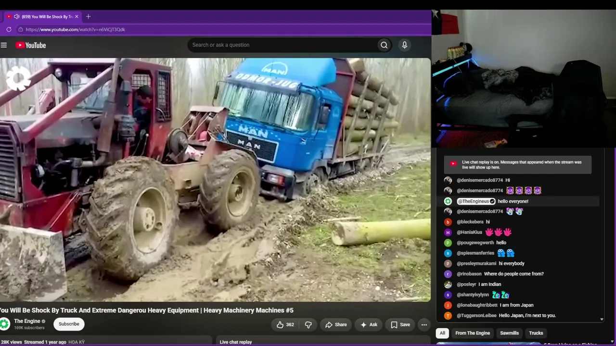Open @lonabaughtribbett username in chat
The width and height of the screenshot is (616, 346).
point(477,305)
